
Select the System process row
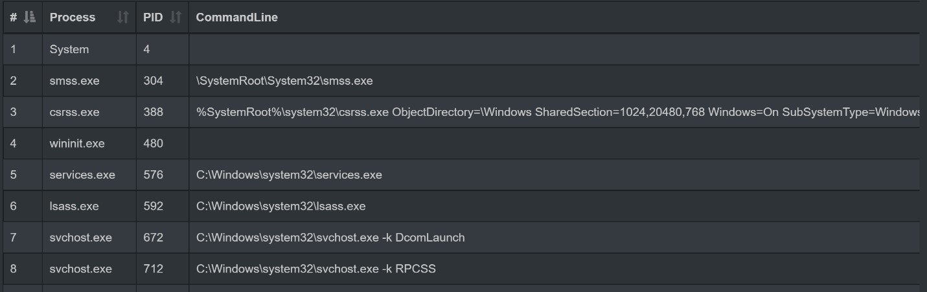pos(461,49)
